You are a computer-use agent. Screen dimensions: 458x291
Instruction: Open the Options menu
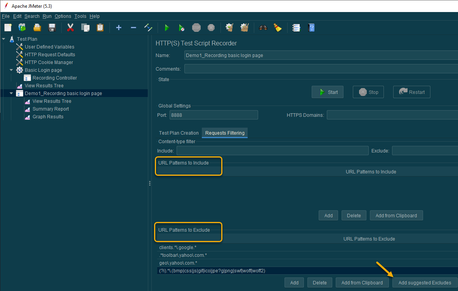point(63,16)
